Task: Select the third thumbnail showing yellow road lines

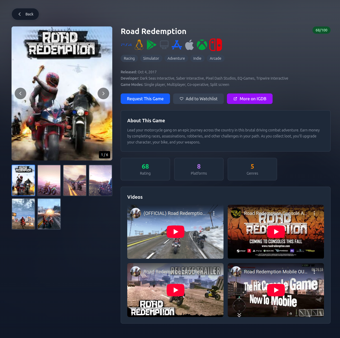Action: pyautogui.click(x=75, y=180)
